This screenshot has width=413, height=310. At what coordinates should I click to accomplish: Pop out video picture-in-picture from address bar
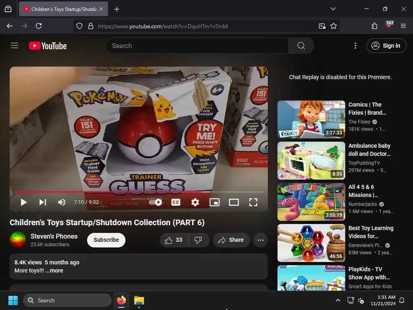pos(322,26)
